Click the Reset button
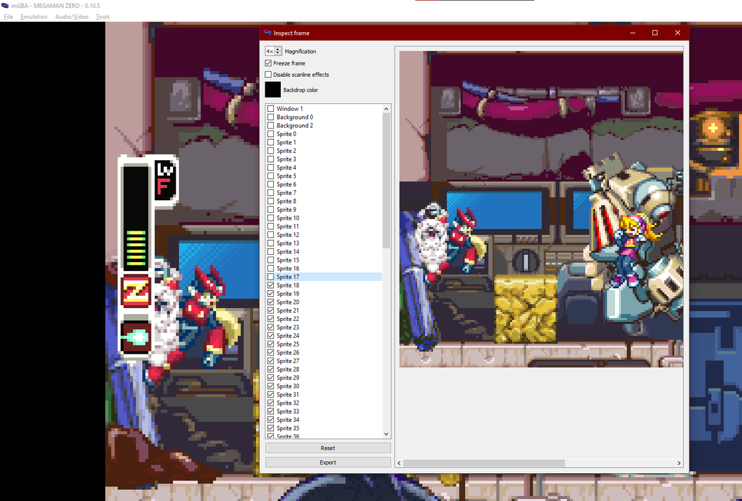Screen dimensions: 742x501 328,448
